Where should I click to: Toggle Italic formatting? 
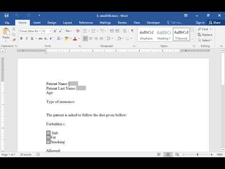click(27, 38)
